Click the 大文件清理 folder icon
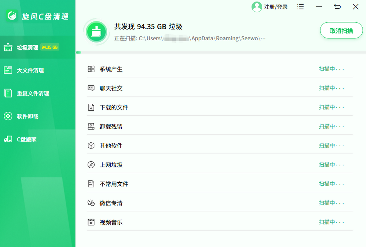Viewport: 366px width, 247px height. (x=8, y=70)
